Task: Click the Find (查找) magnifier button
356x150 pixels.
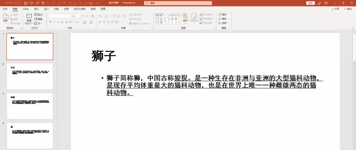Action: 222,14
